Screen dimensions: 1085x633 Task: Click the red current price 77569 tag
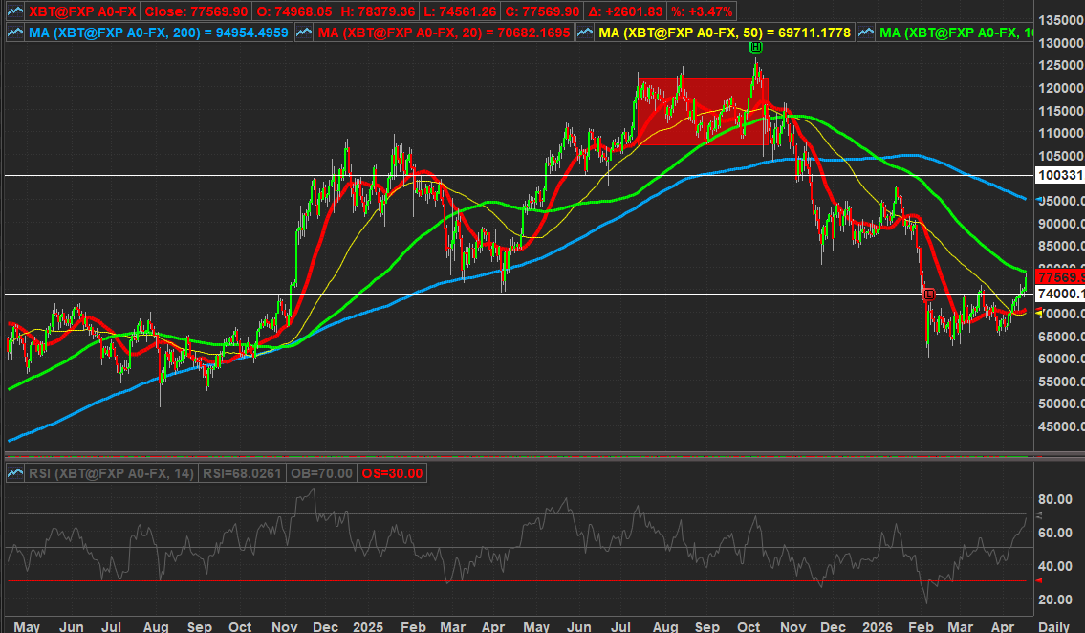(1059, 277)
